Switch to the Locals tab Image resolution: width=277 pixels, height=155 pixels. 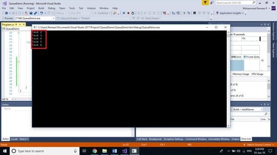coord(14,139)
